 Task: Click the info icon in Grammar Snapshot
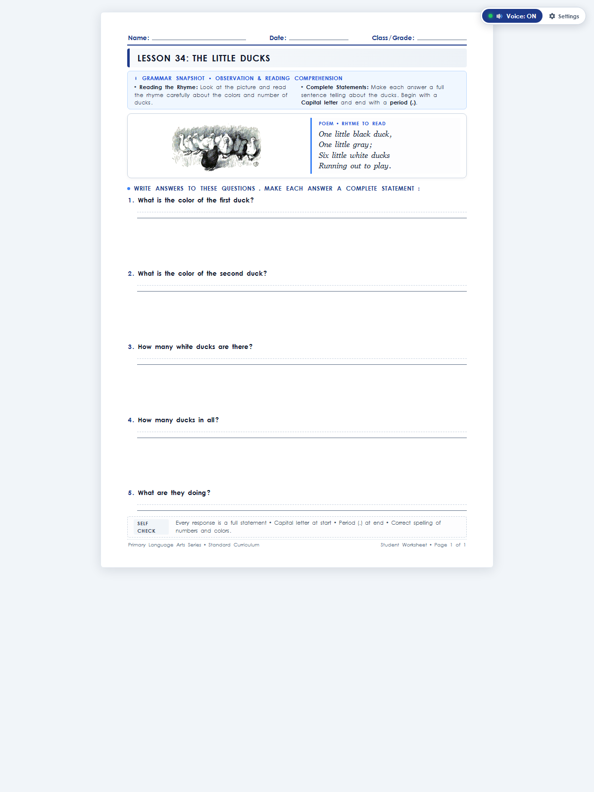136,78
